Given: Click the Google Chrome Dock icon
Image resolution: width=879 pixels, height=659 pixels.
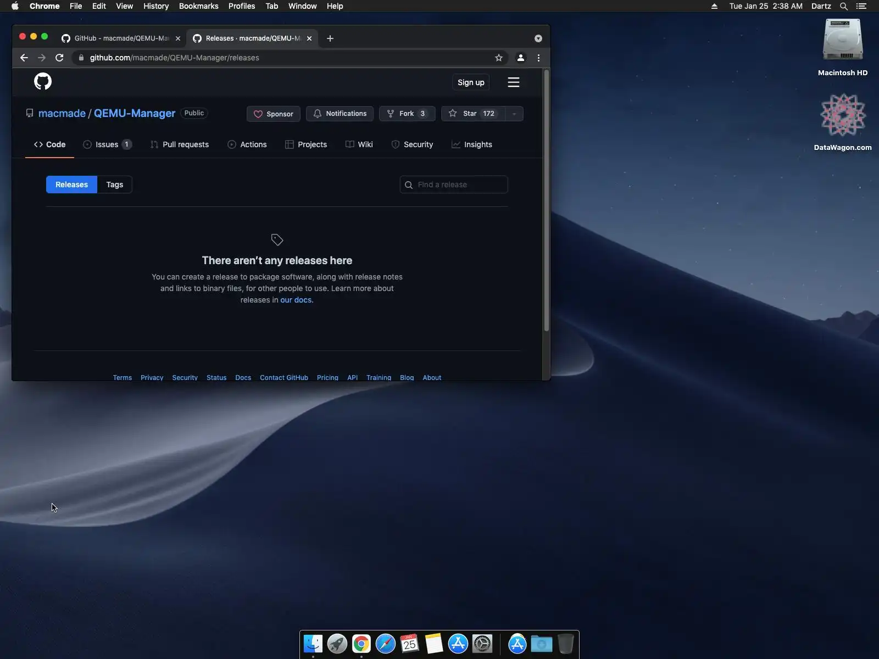Looking at the screenshot, I should [x=361, y=644].
